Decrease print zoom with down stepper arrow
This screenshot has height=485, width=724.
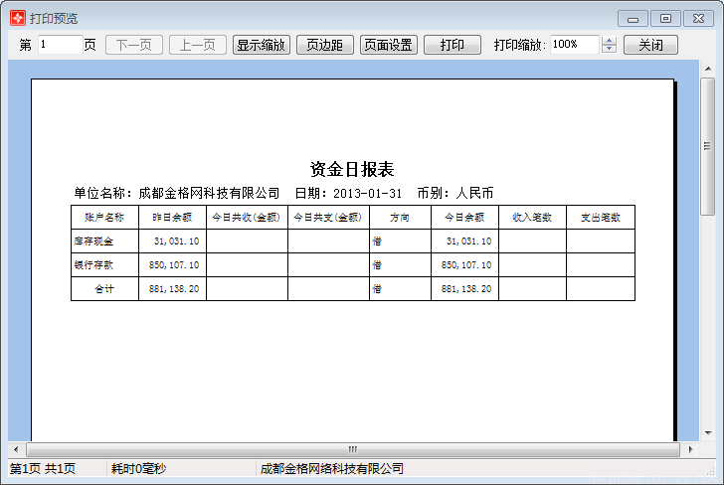click(x=610, y=50)
